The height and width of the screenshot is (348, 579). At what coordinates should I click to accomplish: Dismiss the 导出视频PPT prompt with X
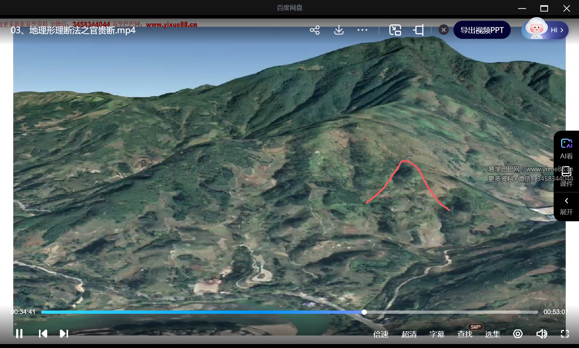pyautogui.click(x=443, y=30)
